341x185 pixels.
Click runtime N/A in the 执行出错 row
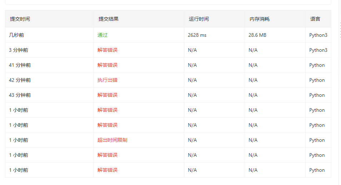[x=192, y=80]
